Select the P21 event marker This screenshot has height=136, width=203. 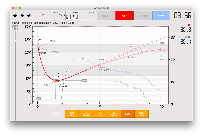(x=39, y=99)
